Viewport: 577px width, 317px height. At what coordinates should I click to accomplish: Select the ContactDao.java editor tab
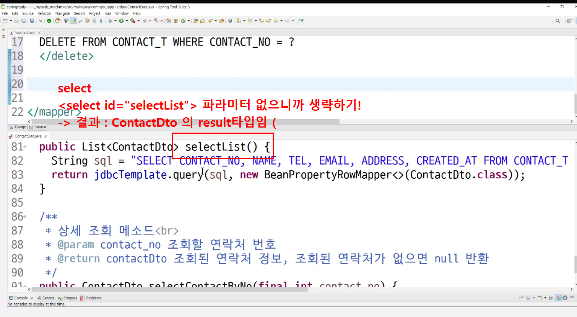[x=28, y=136]
